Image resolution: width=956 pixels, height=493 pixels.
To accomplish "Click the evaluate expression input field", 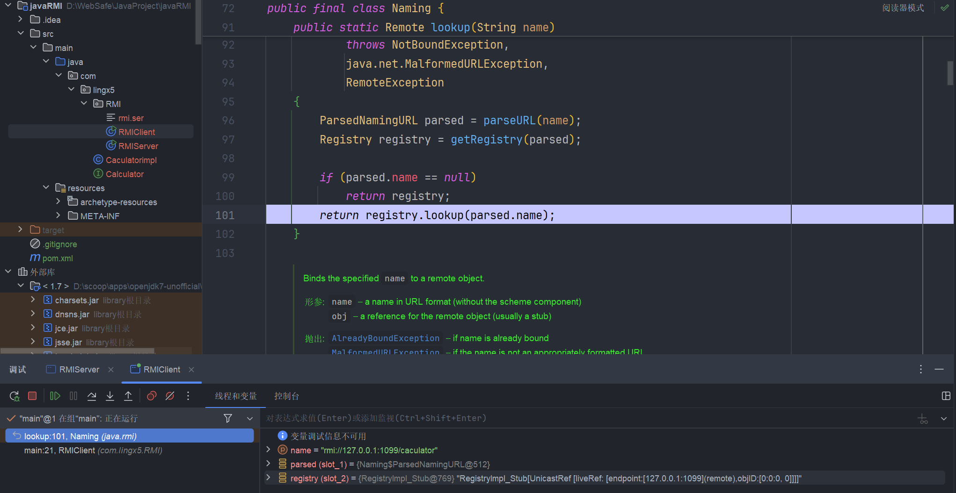I will (587, 418).
